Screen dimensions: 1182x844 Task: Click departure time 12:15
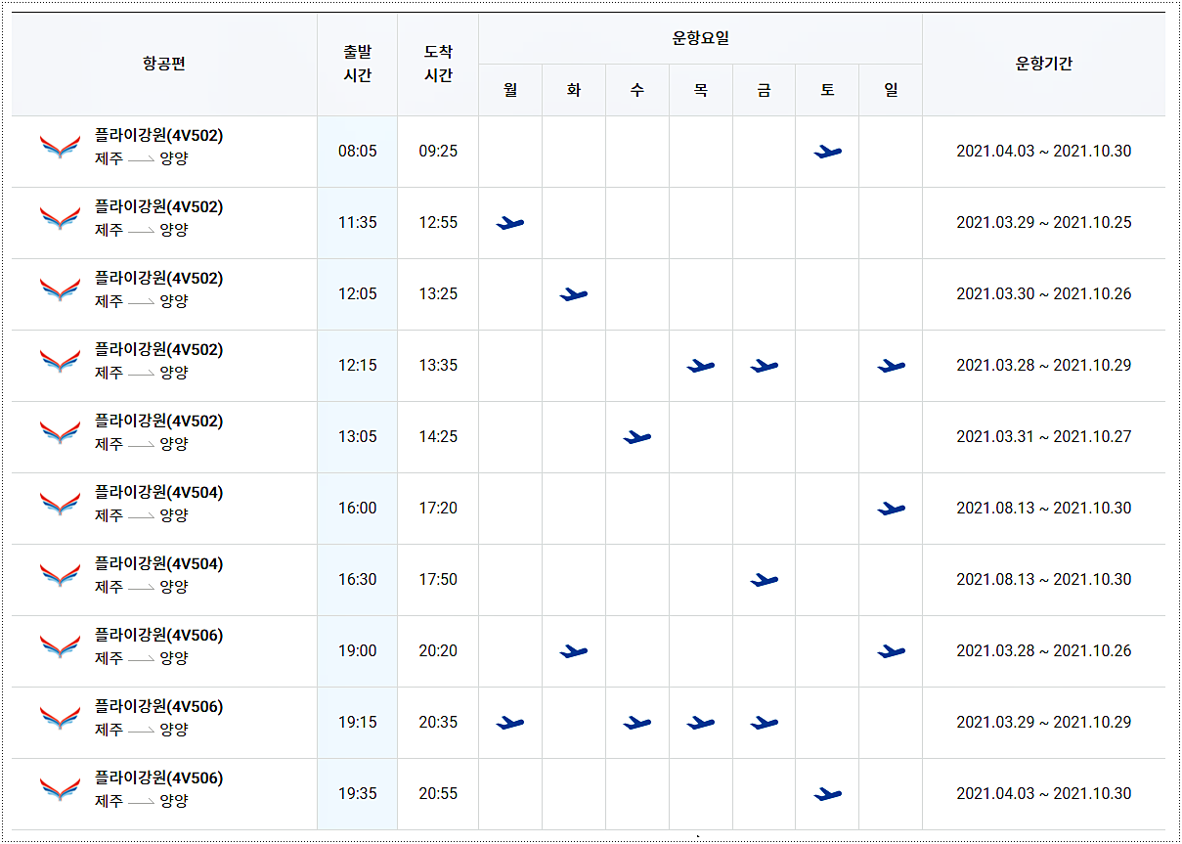tap(358, 366)
